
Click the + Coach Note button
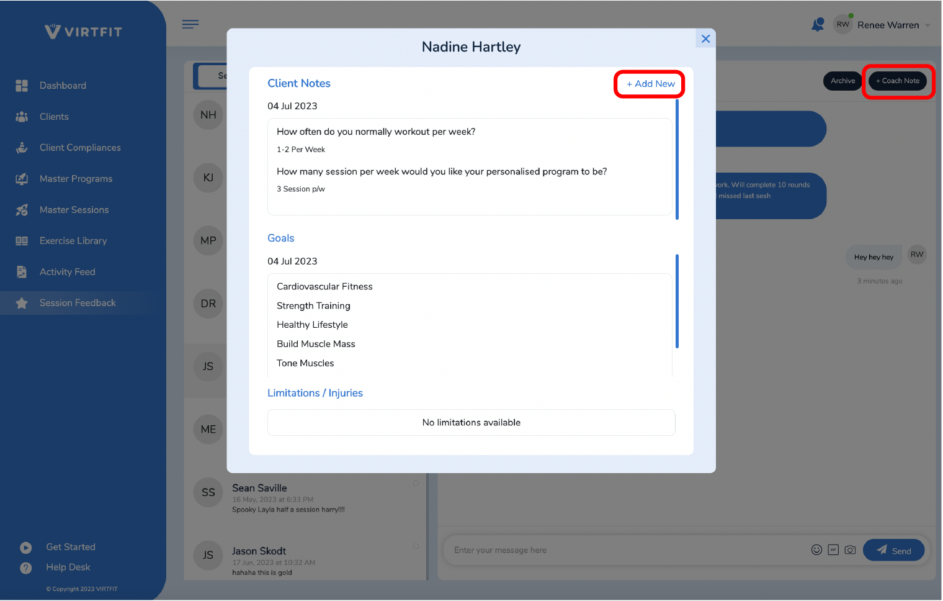pos(898,81)
